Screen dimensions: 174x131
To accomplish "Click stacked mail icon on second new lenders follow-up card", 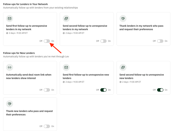I will [123, 67].
